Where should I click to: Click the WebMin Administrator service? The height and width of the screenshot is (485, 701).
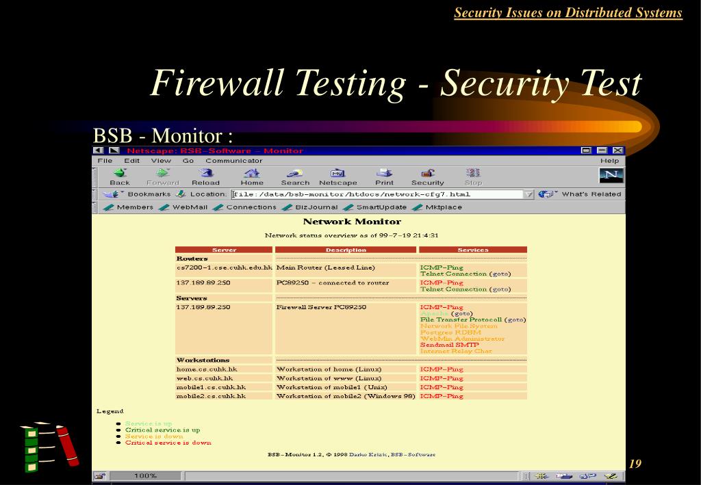462,339
